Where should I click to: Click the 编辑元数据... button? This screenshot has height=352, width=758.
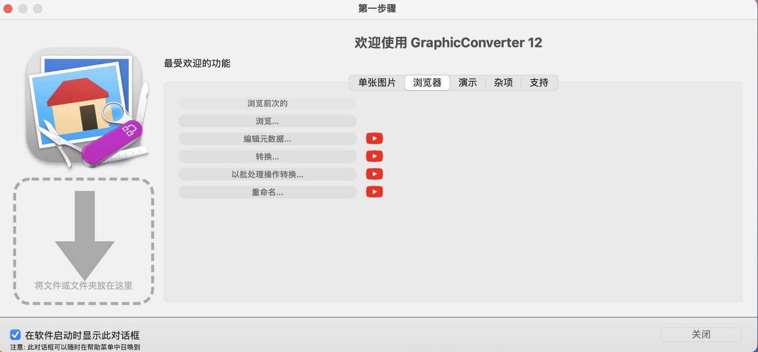(268, 139)
